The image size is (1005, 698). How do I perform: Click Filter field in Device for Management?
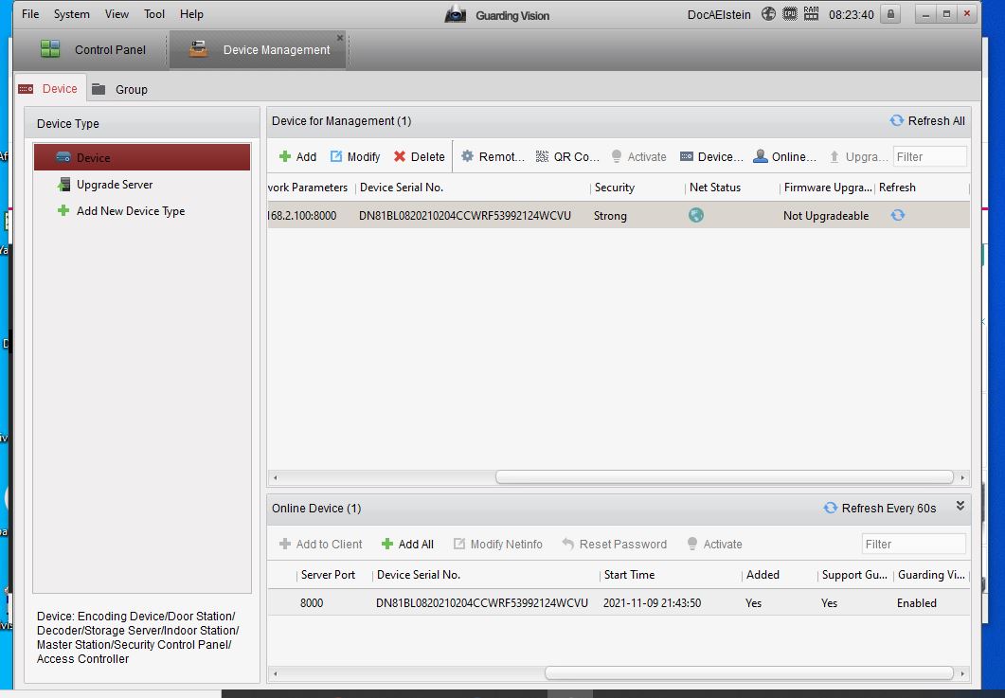click(930, 156)
